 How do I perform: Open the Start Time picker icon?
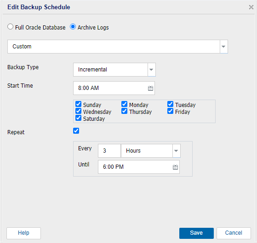150,88
